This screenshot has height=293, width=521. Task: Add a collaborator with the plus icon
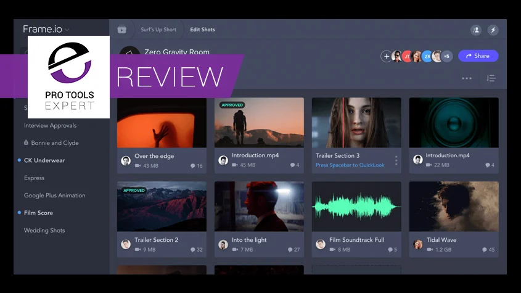pos(386,56)
